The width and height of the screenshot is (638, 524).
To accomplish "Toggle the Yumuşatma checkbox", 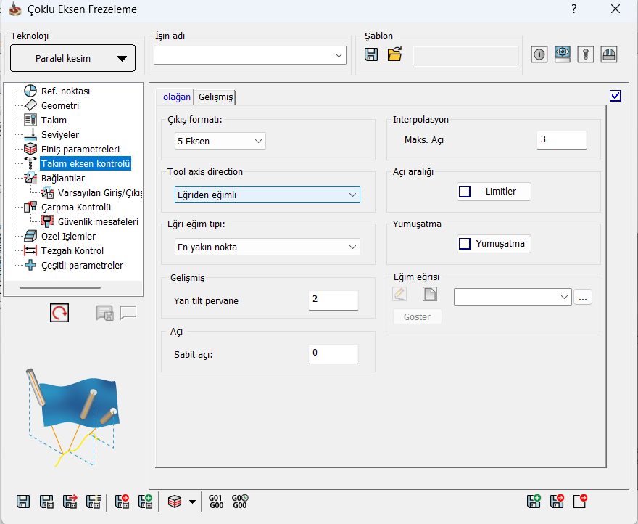I will (465, 244).
